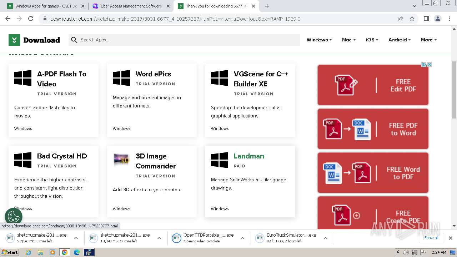Click the FREE Word to PDF ad
The image size is (457, 257).
coord(373,173)
